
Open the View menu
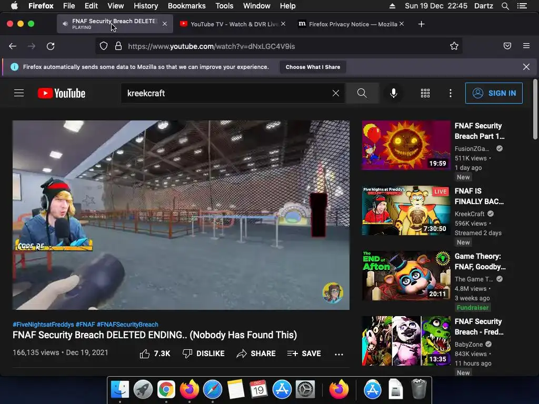coord(115,6)
